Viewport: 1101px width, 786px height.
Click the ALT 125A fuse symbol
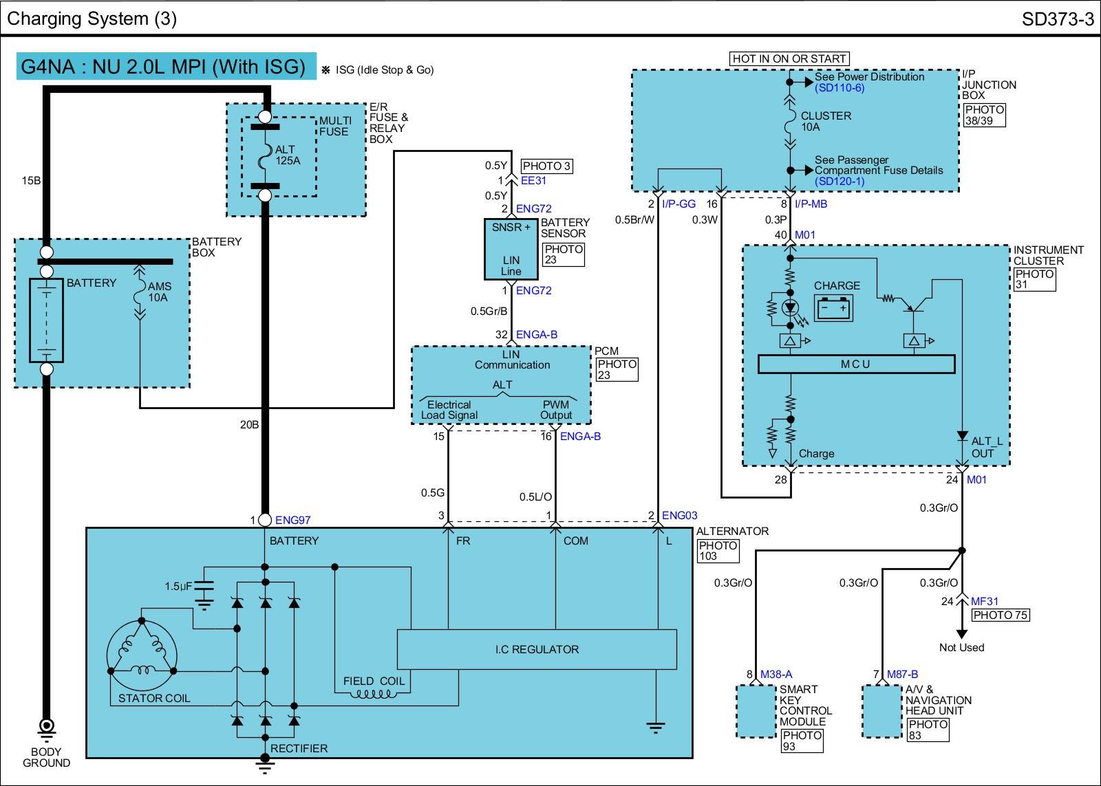pyautogui.click(x=265, y=161)
